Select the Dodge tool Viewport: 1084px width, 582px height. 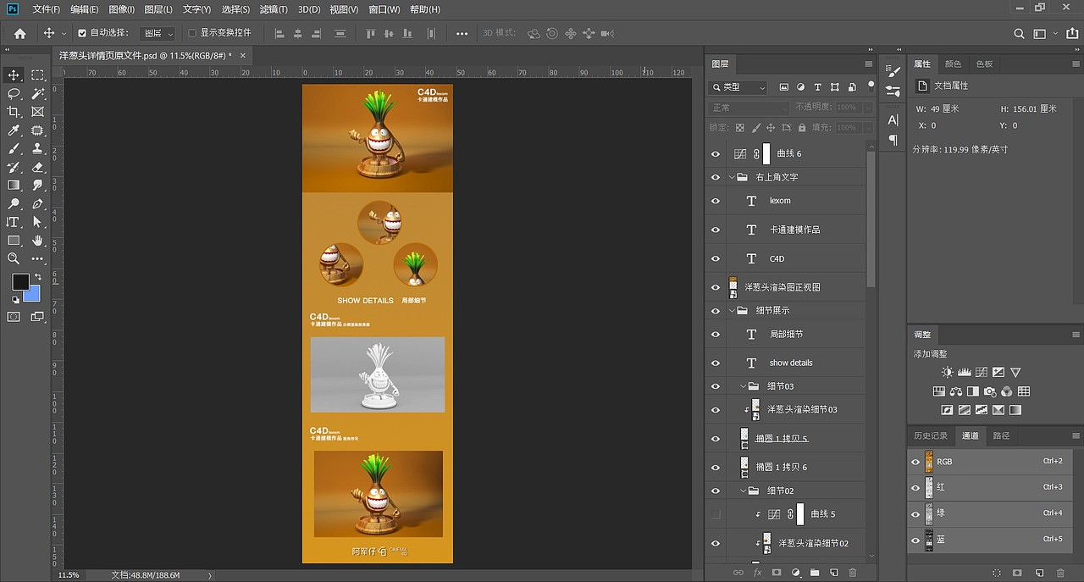(x=14, y=203)
